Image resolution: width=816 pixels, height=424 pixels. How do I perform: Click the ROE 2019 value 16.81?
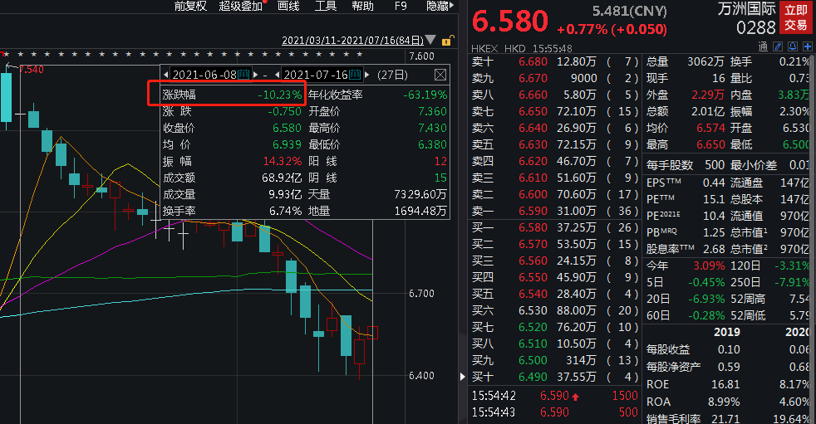click(725, 384)
